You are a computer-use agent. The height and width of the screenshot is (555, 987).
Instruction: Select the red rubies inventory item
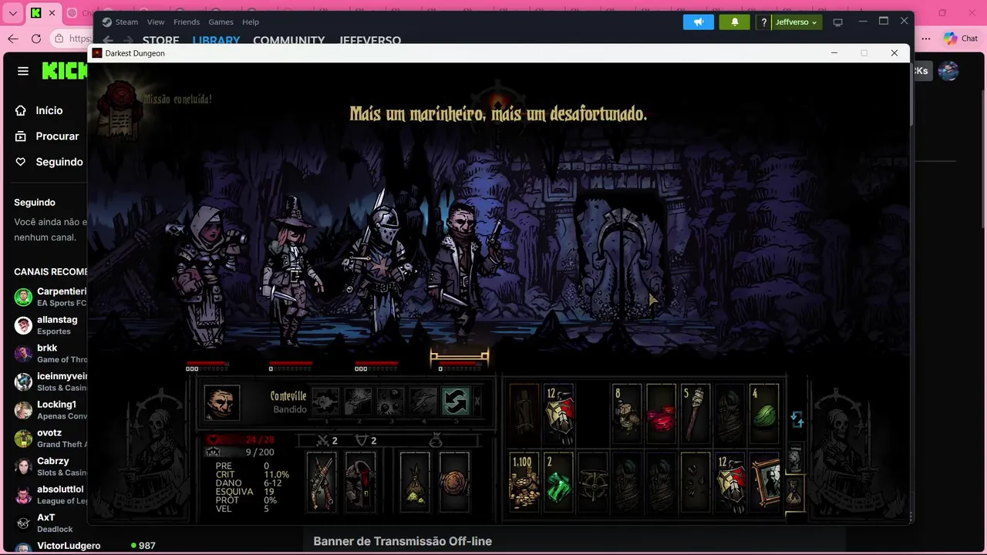[661, 413]
